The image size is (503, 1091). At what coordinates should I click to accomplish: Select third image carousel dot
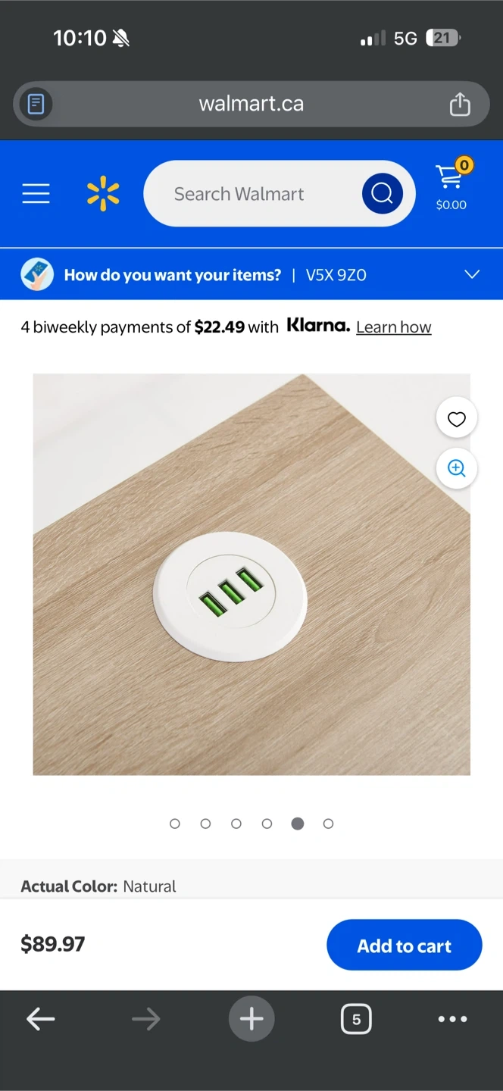tap(236, 824)
